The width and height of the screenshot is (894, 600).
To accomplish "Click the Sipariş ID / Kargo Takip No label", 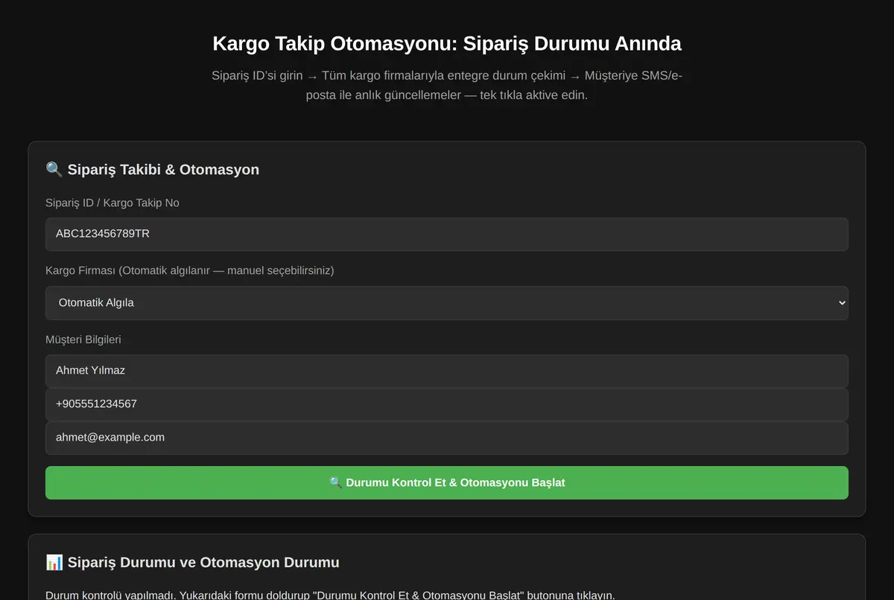I will click(112, 202).
